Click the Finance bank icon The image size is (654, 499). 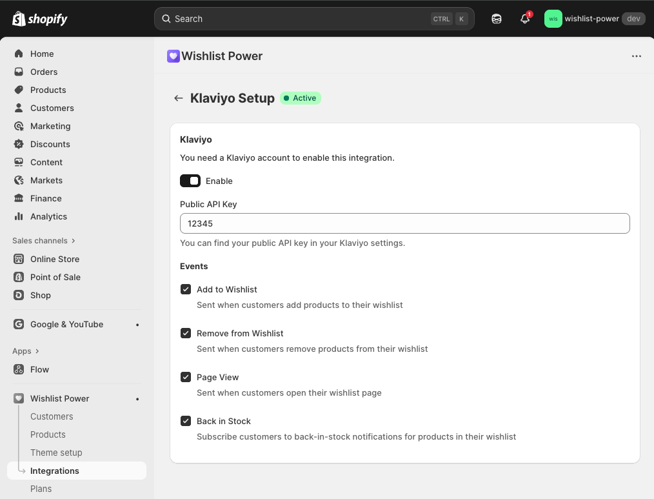[19, 198]
